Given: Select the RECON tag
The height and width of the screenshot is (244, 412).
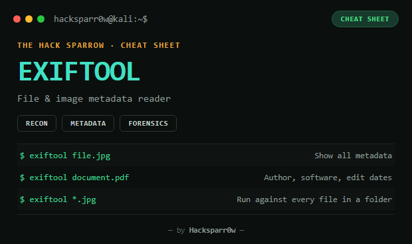Looking at the screenshot, I should [x=37, y=123].
